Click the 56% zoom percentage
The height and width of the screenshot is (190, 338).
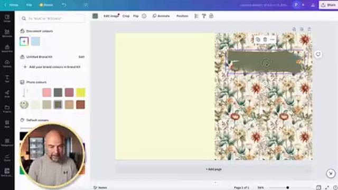coord(260,188)
